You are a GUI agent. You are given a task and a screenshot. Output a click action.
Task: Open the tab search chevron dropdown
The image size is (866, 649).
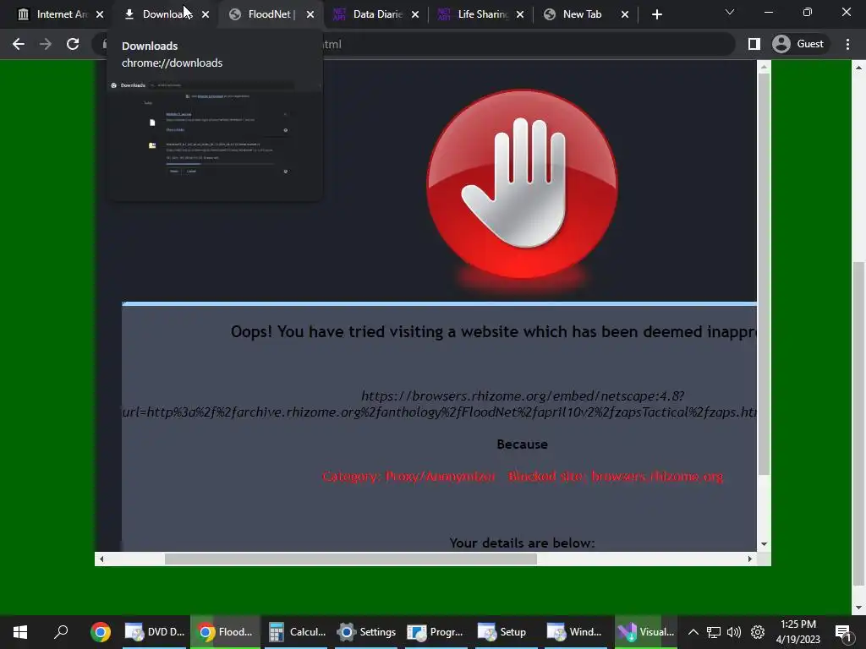[x=730, y=12]
